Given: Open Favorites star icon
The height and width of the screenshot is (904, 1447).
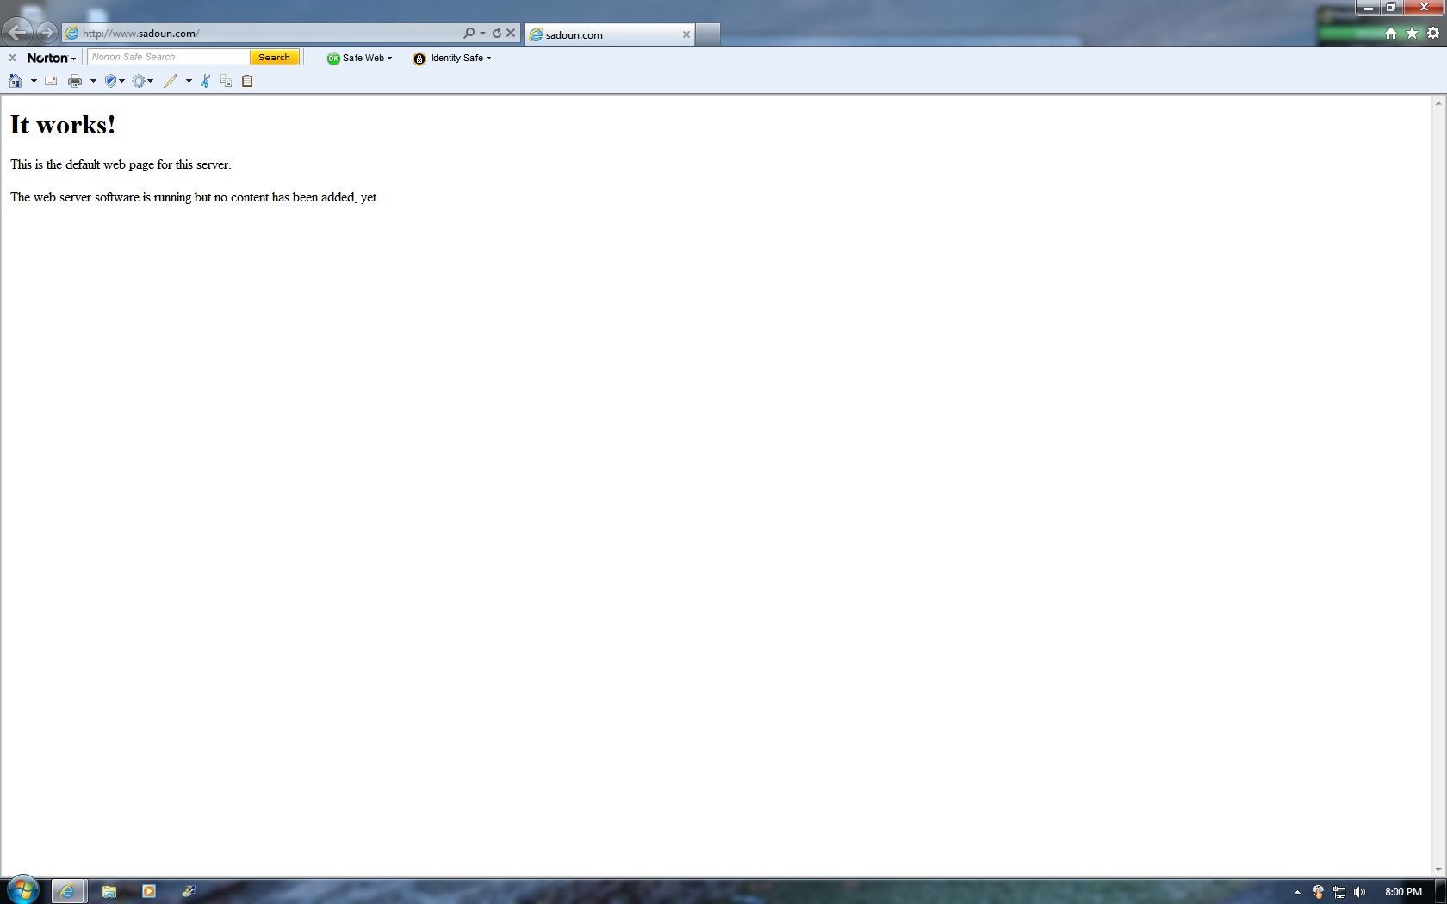Looking at the screenshot, I should click(x=1412, y=33).
